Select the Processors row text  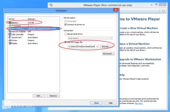16,25
